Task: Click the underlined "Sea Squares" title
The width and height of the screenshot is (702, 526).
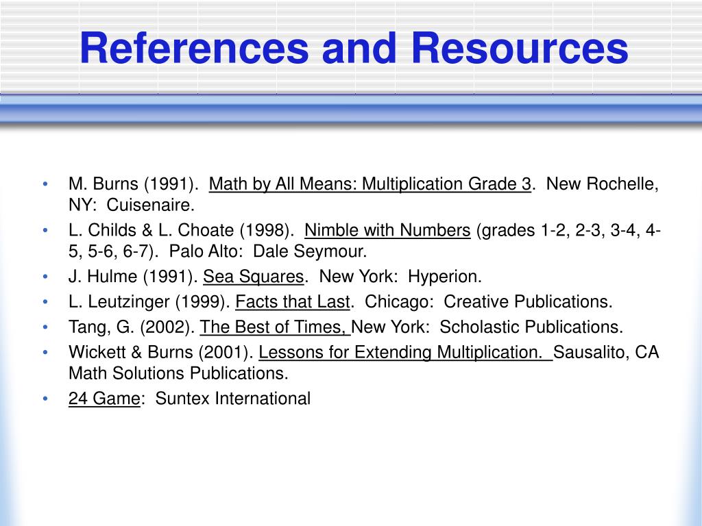Action: 254,277
